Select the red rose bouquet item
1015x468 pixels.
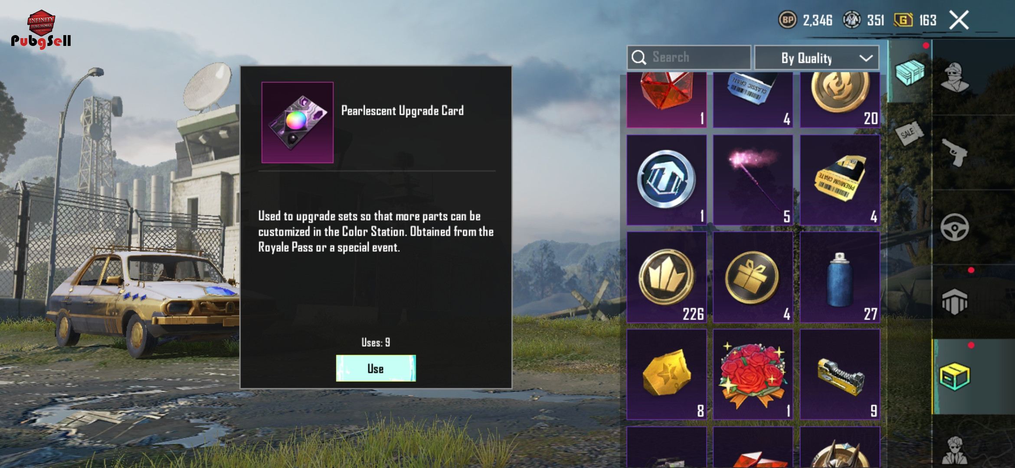[x=753, y=374]
